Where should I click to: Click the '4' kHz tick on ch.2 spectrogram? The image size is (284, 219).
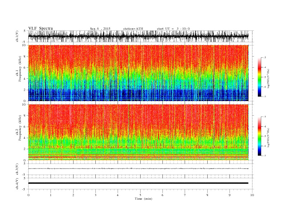pyautogui.click(x=25, y=138)
